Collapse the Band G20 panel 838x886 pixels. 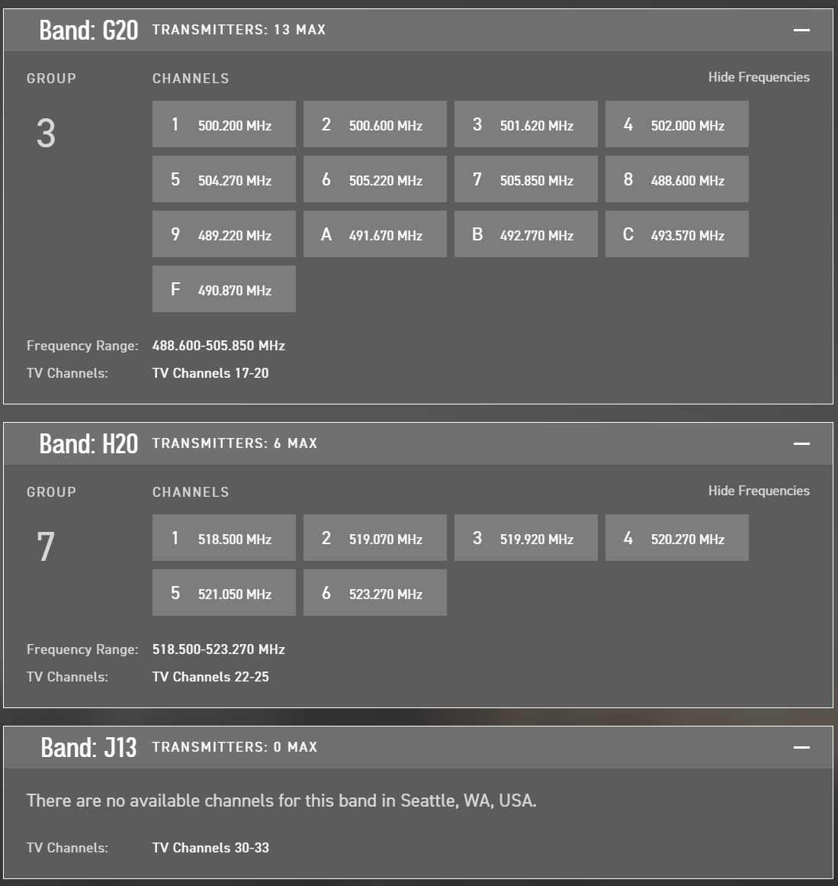[801, 30]
